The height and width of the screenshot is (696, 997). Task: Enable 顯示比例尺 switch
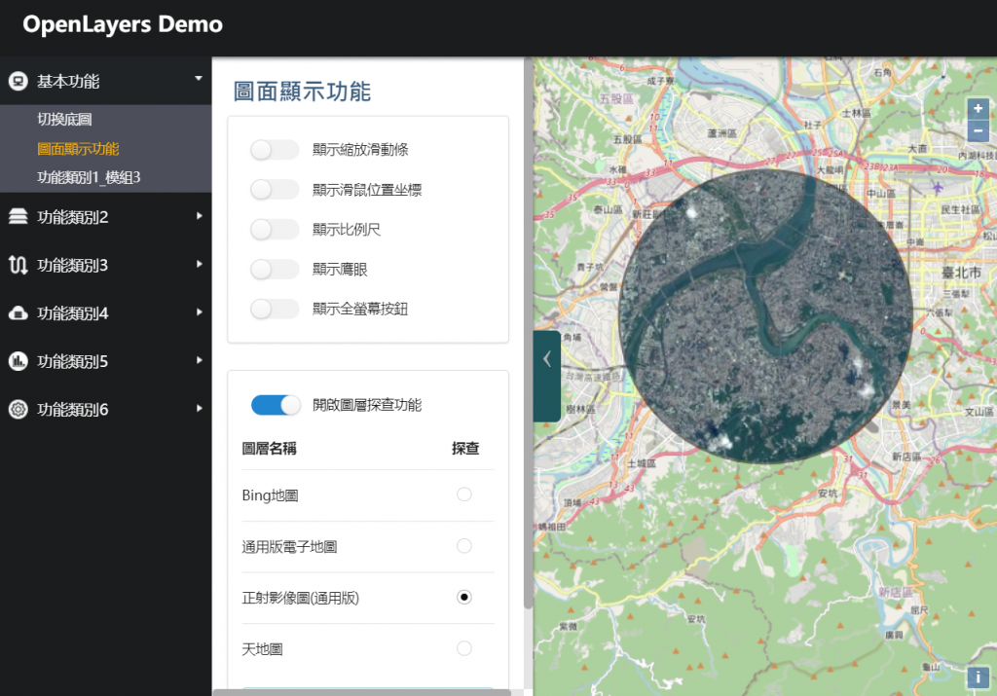[274, 230]
